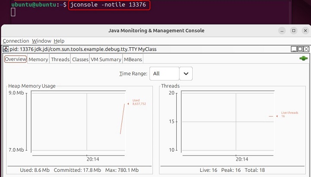Click the 'Live: 16' threads value
Image resolution: width=311 pixels, height=177 pixels.
pyautogui.click(x=209, y=170)
